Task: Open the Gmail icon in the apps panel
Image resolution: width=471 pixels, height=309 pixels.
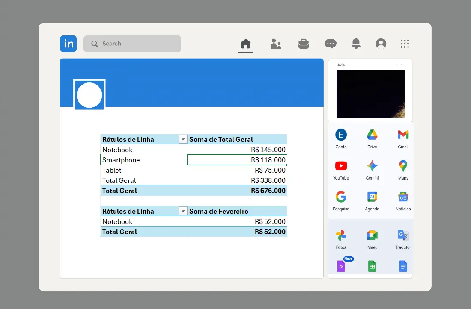Action: click(403, 135)
